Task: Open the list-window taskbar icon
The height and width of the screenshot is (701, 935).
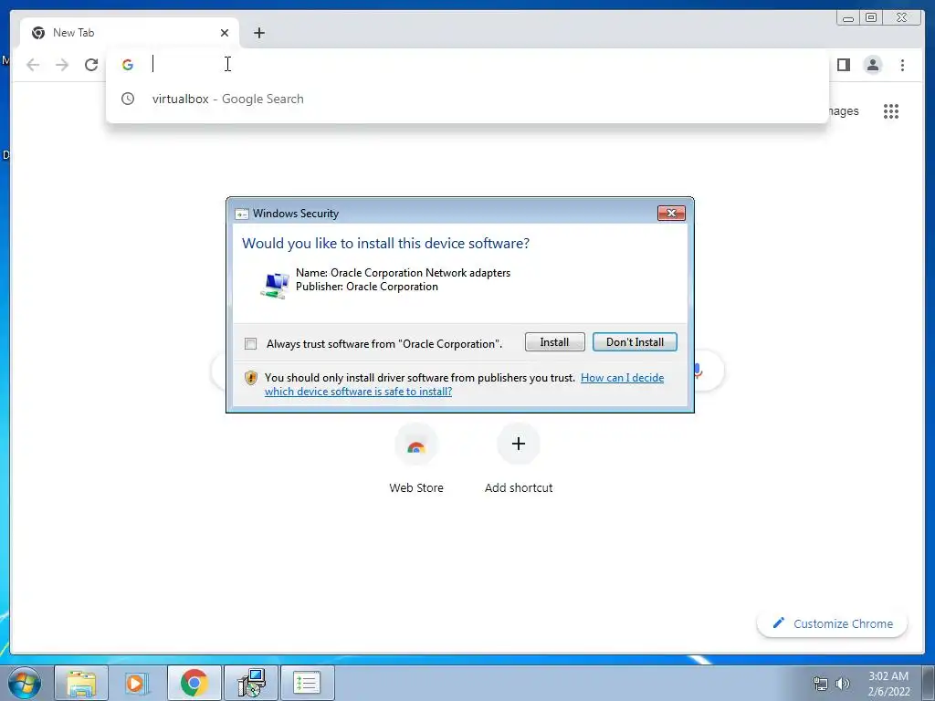Action: click(x=307, y=683)
